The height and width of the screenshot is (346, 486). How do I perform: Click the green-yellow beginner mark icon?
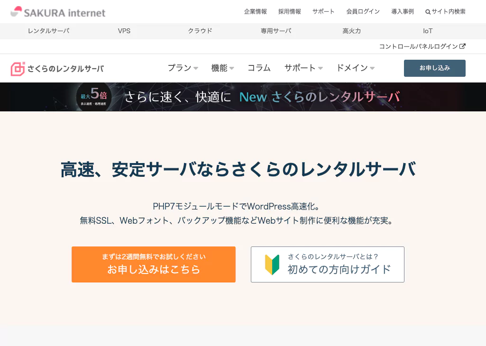(272, 264)
